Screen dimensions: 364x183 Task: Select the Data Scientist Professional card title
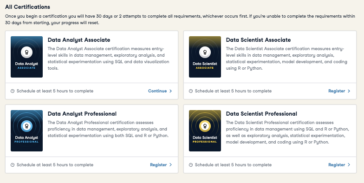pos(262,114)
